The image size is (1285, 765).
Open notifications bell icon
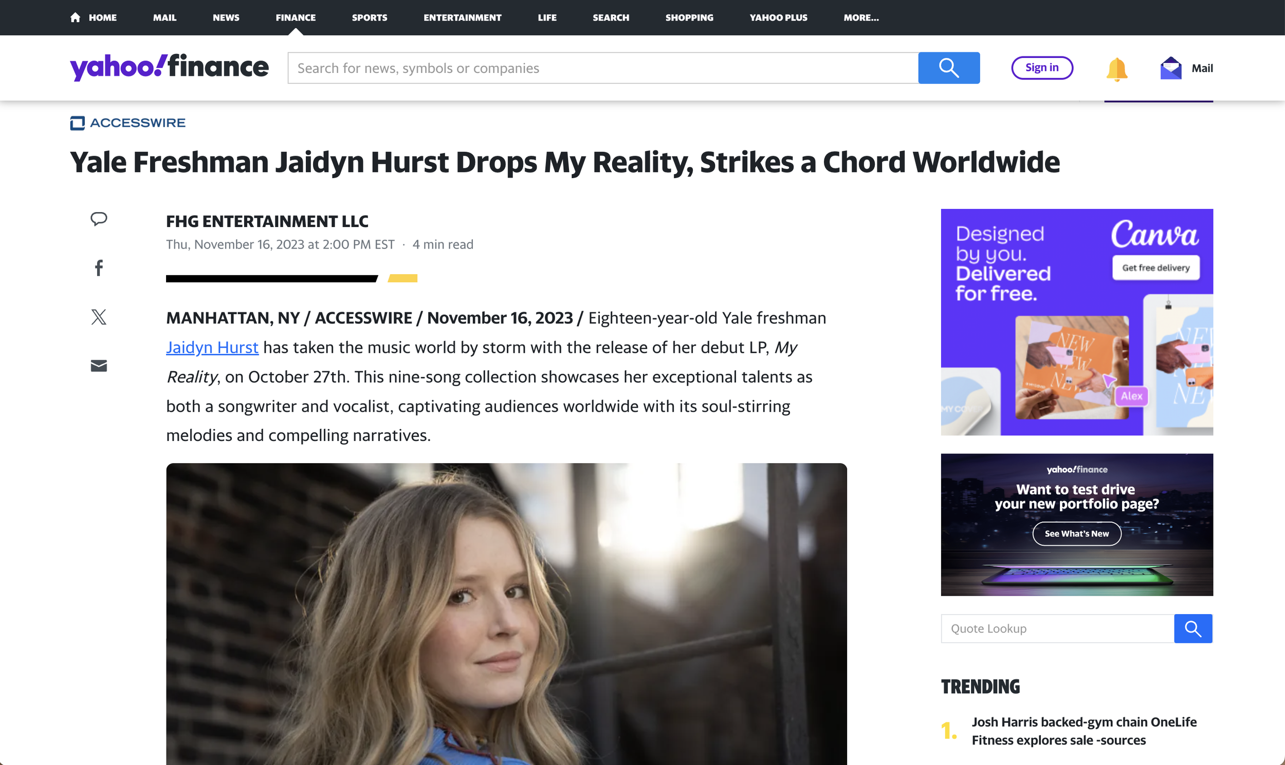pos(1116,69)
